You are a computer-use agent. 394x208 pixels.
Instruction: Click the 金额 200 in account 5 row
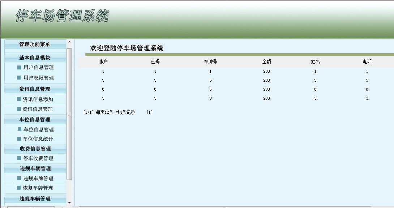[x=266, y=80]
